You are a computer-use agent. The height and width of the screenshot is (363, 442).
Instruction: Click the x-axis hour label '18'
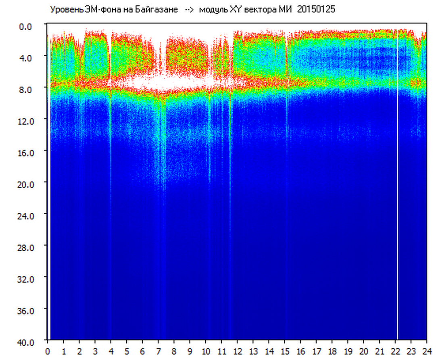tap(333, 351)
